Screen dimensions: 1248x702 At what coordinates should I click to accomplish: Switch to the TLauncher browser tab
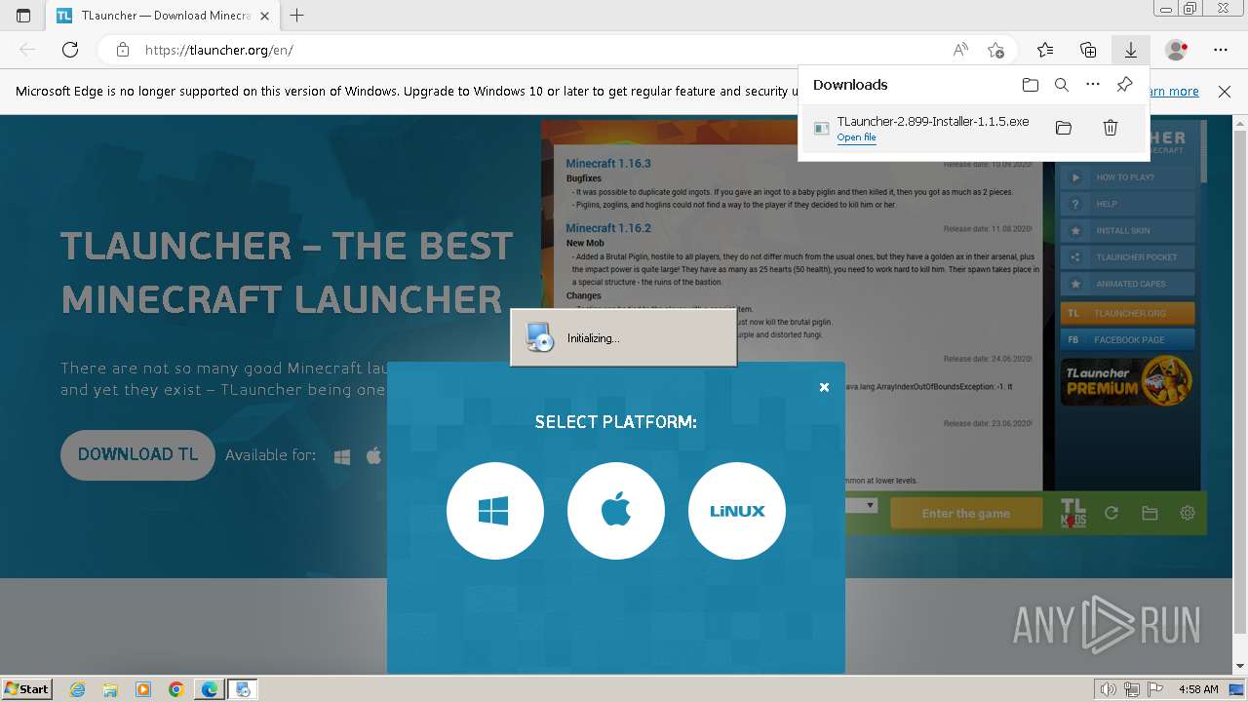click(165, 16)
